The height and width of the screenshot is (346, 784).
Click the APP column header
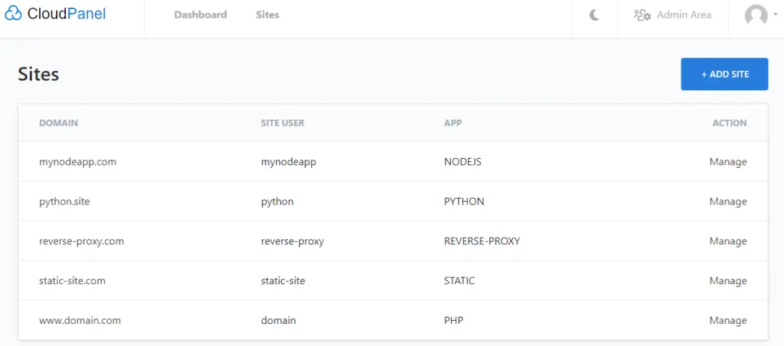(x=453, y=123)
